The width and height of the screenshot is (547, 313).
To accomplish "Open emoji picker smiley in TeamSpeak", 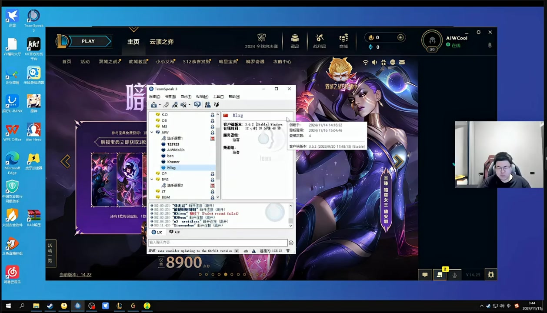I will (291, 243).
